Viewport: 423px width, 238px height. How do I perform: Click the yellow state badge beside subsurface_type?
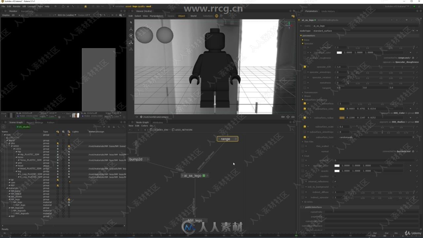click(304, 137)
